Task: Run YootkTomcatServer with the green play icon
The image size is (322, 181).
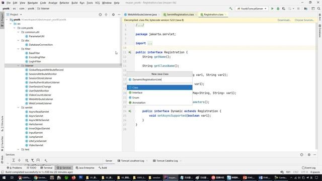Action: [272, 9]
